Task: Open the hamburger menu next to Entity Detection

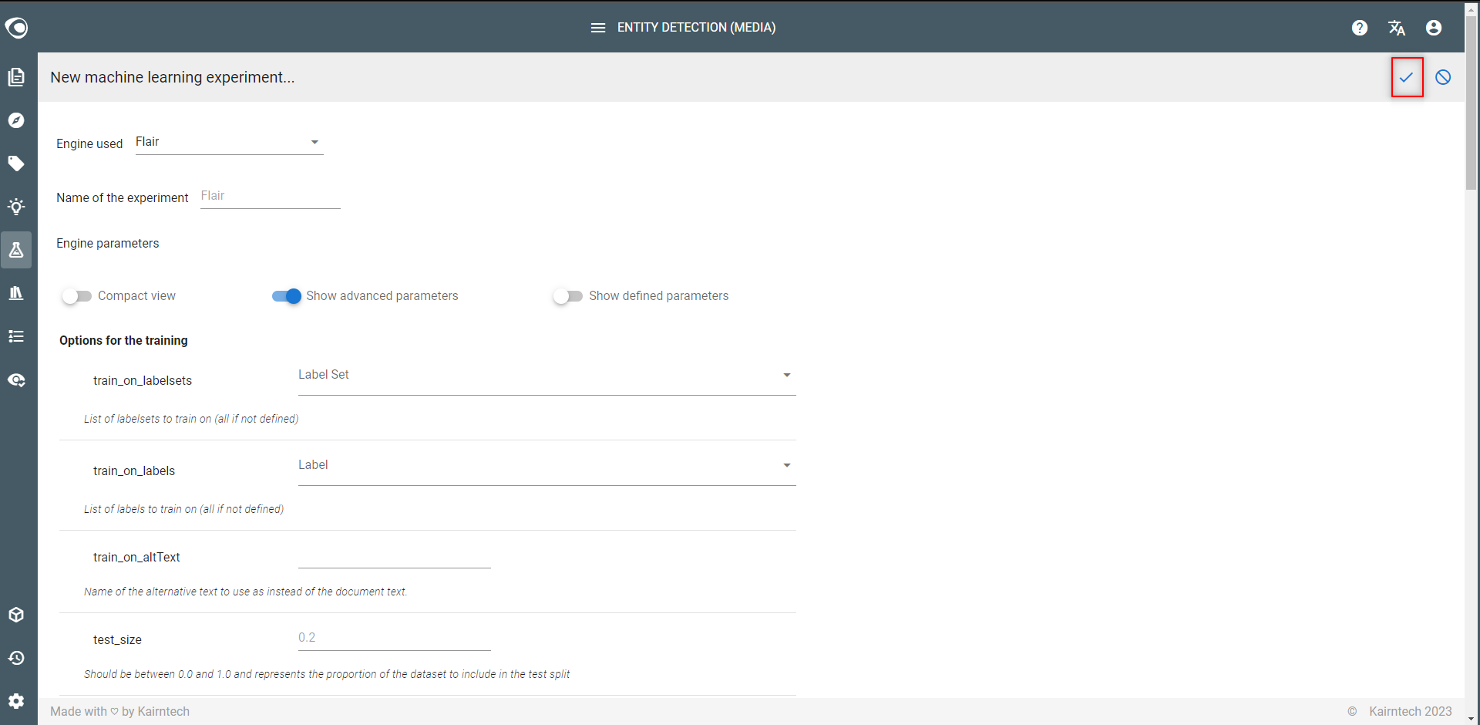Action: pyautogui.click(x=598, y=28)
